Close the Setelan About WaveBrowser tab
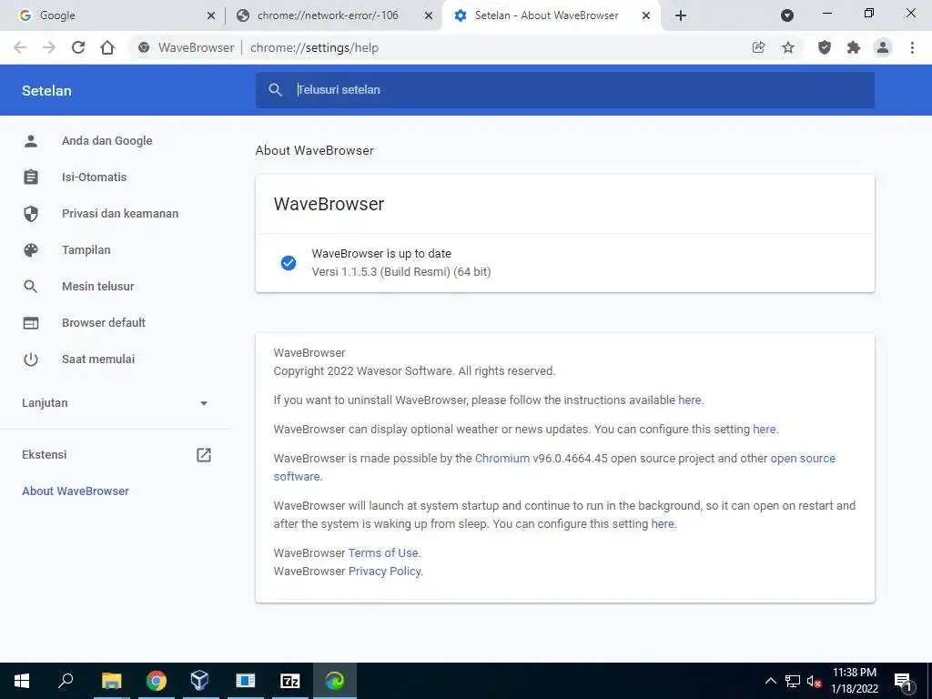Screen dimensions: 932x699 pyautogui.click(x=646, y=15)
